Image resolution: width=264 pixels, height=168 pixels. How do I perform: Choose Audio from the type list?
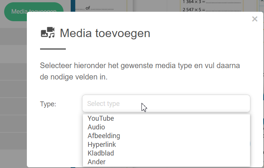[x=96, y=127]
